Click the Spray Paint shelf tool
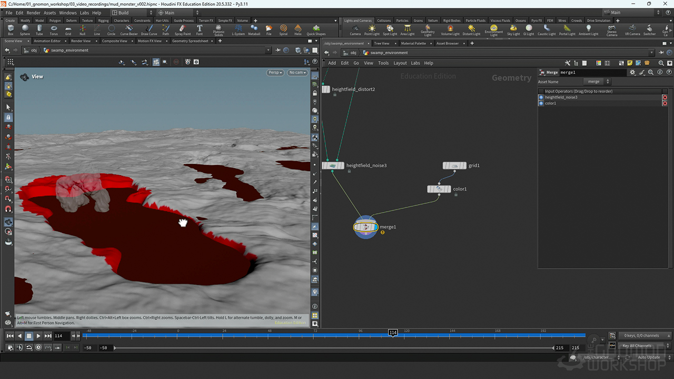 tap(183, 30)
